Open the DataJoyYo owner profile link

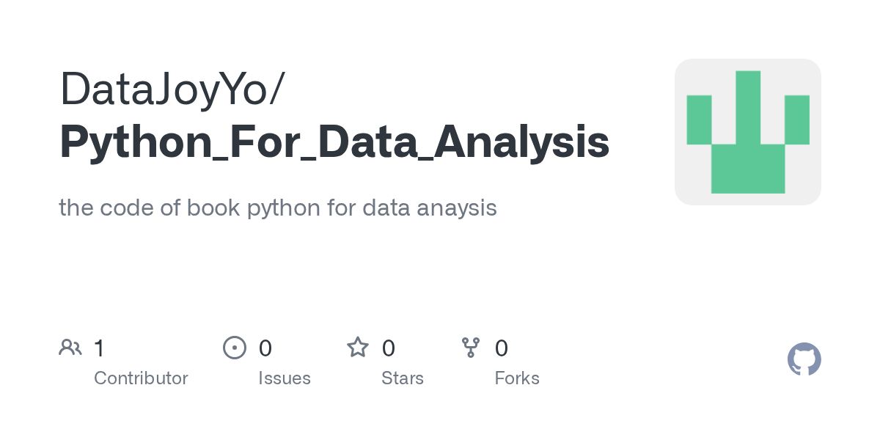click(x=164, y=89)
